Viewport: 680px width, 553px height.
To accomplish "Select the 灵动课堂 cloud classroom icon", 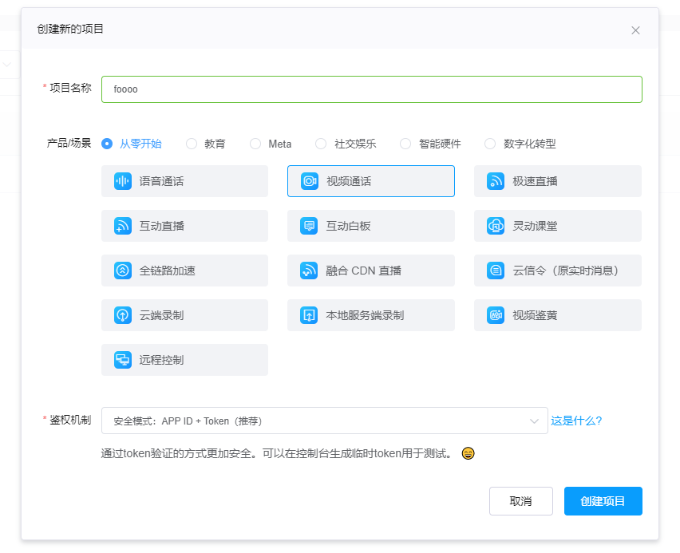I will [x=496, y=226].
